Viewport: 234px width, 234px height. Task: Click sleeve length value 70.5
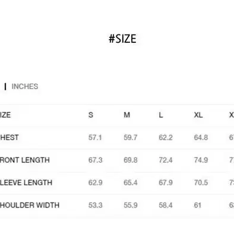[x=201, y=182]
